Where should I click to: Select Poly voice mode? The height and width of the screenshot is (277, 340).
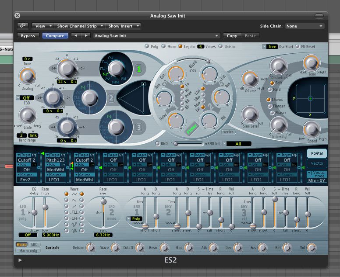pyautogui.click(x=147, y=46)
